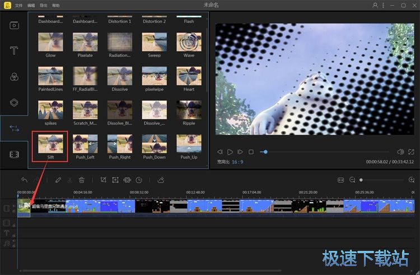Image resolution: width=420 pixels, height=275 pixels.
Task: Zoom in the timeline
Action: click(x=412, y=180)
